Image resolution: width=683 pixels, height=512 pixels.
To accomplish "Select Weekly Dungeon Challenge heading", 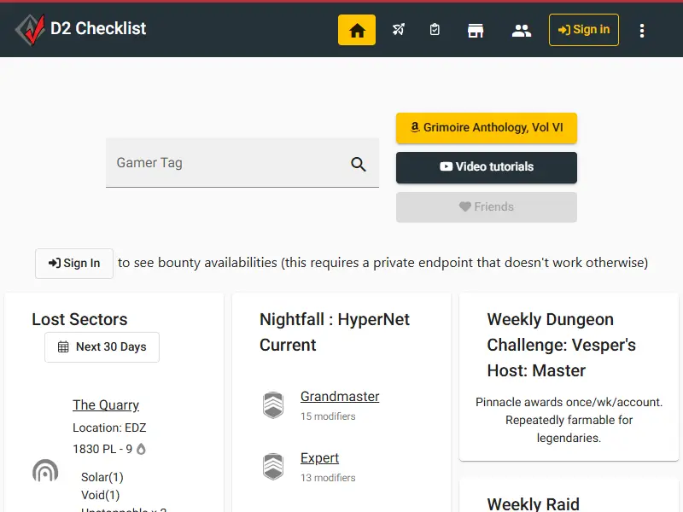I will (562, 345).
